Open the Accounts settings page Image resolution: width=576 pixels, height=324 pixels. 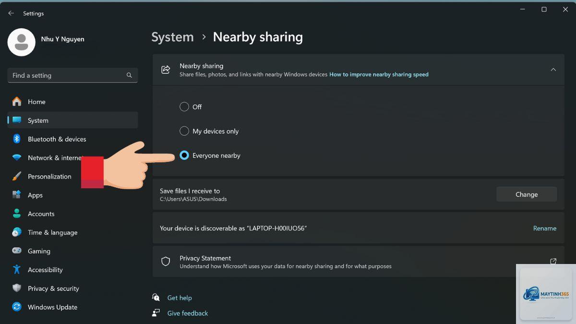(72, 214)
